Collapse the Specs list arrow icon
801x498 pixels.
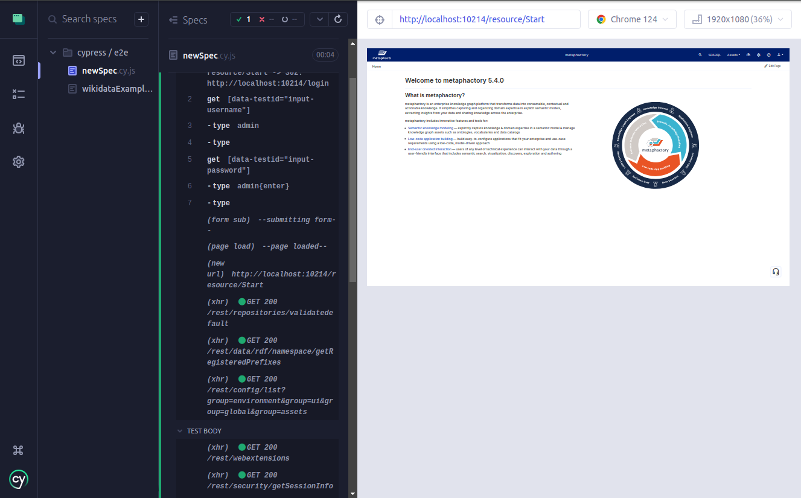point(174,20)
